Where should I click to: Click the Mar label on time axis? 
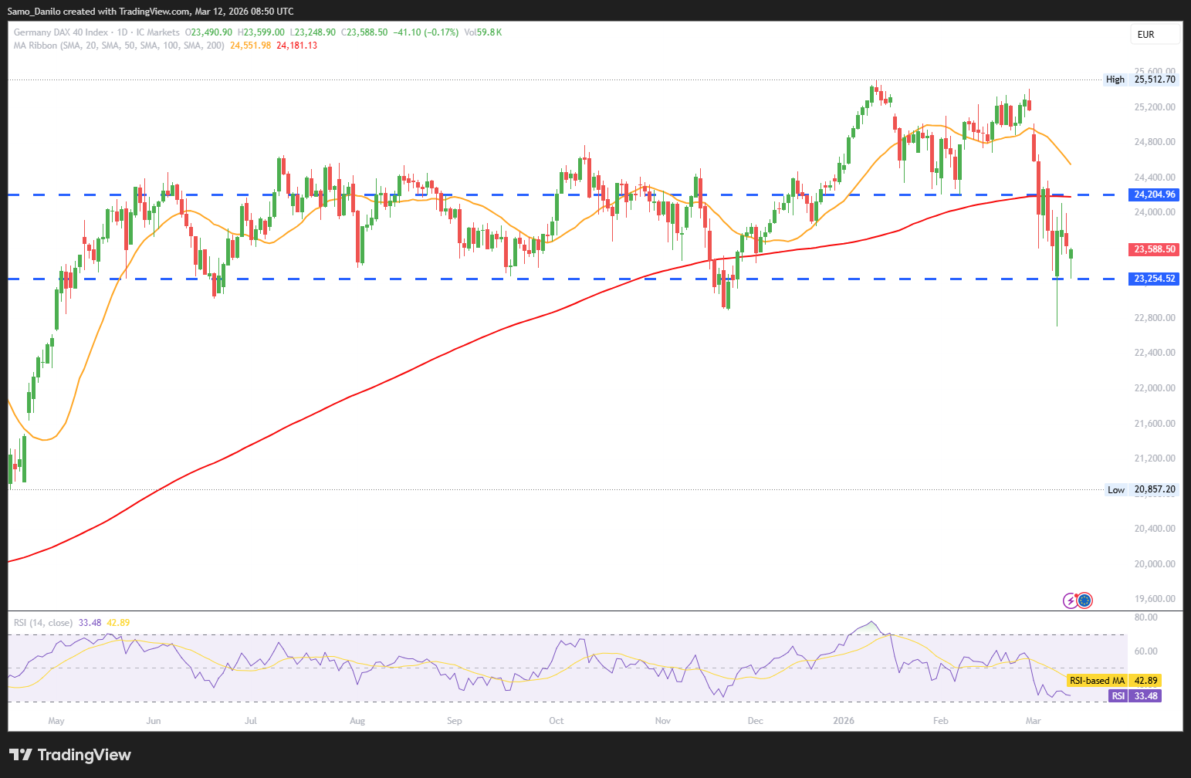point(1033,721)
